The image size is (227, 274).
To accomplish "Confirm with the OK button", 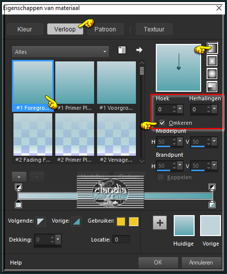I will (x=158, y=263).
